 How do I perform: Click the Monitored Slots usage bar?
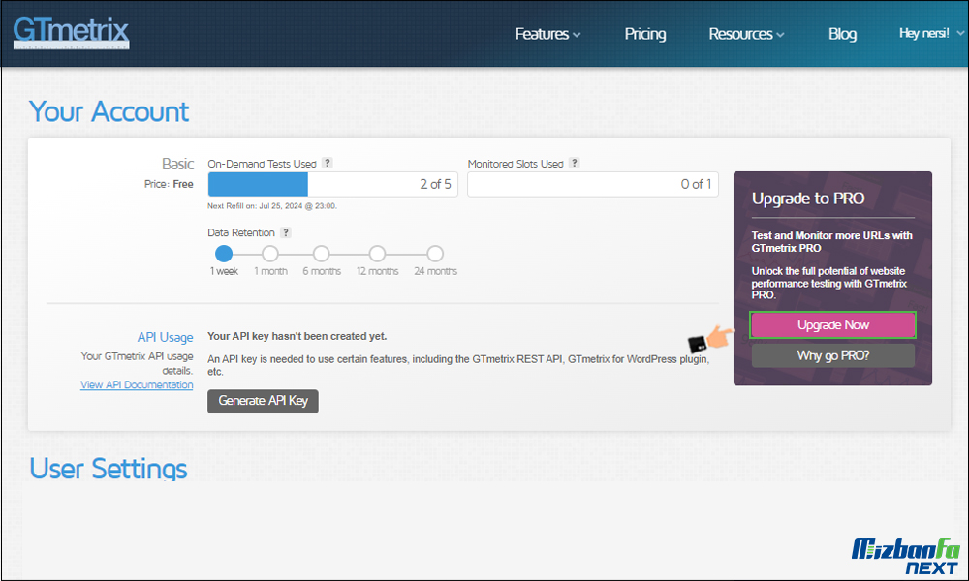(593, 185)
